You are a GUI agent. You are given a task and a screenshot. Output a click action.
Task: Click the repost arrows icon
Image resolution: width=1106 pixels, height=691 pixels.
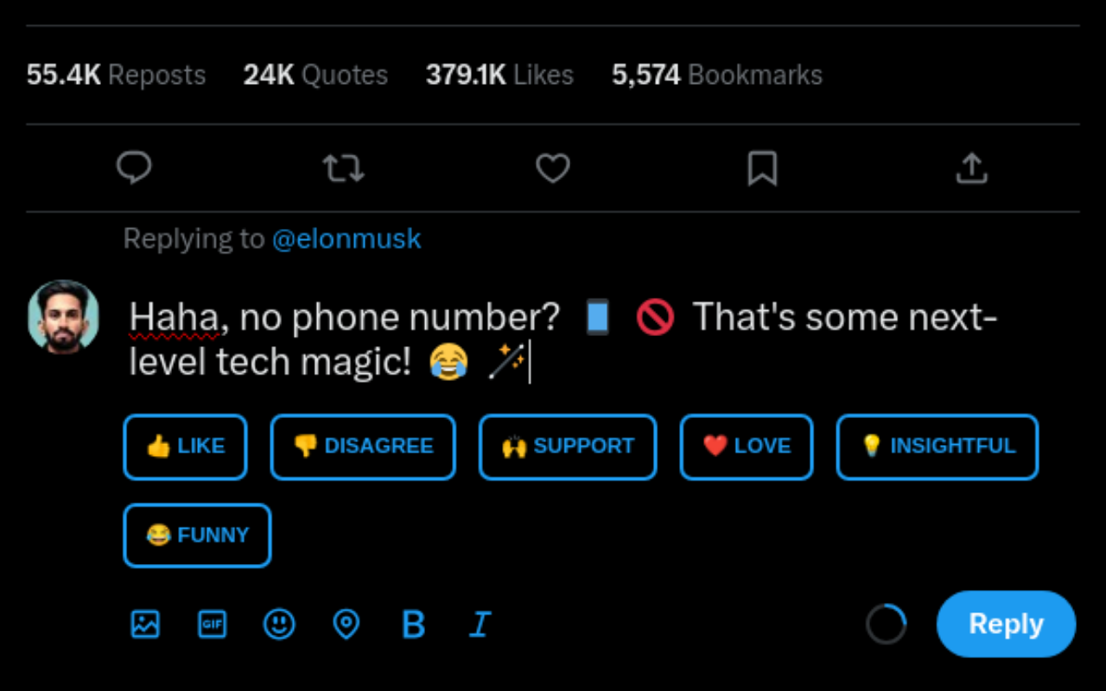pos(343,168)
